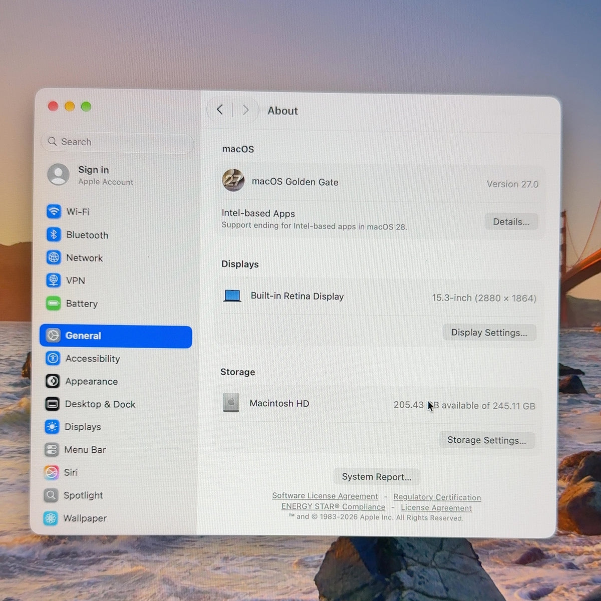Select the Spotlight label in sidebar

pos(83,495)
